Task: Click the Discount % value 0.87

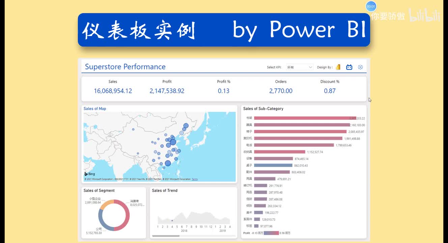Action: click(330, 91)
